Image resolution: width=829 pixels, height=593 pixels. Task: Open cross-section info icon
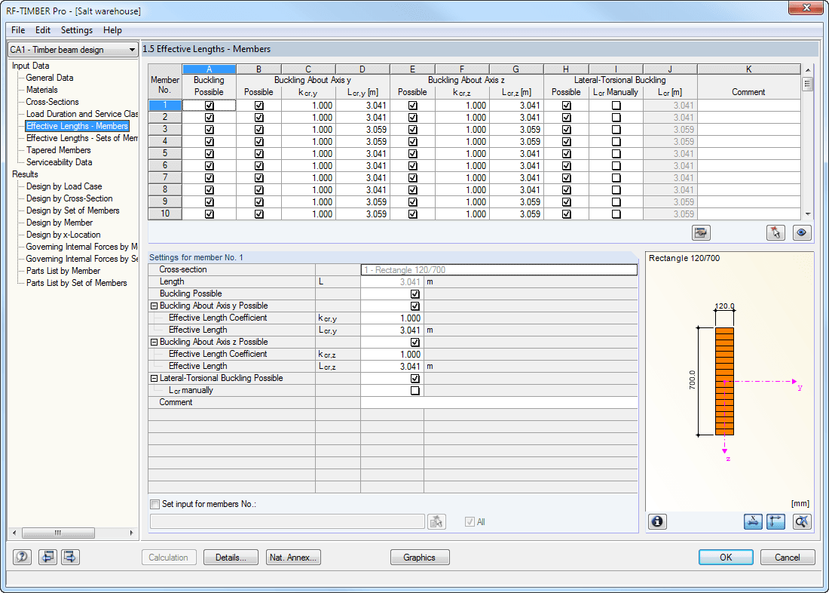(x=657, y=521)
